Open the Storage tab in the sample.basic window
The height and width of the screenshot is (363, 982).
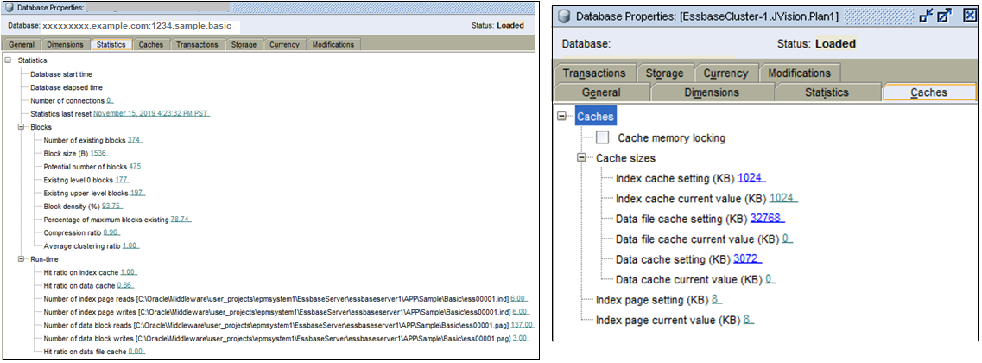[x=244, y=45]
